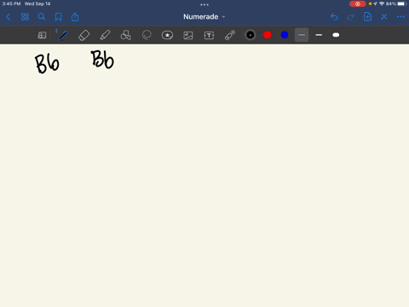Select the medium stroke width

click(x=319, y=35)
